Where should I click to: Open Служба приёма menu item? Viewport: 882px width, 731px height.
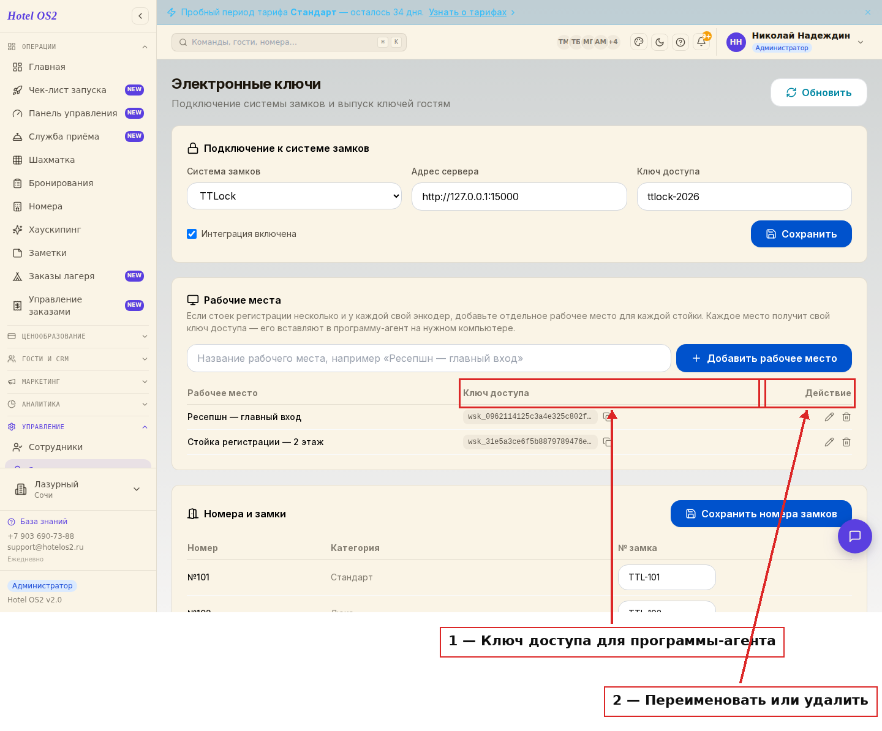click(x=78, y=137)
